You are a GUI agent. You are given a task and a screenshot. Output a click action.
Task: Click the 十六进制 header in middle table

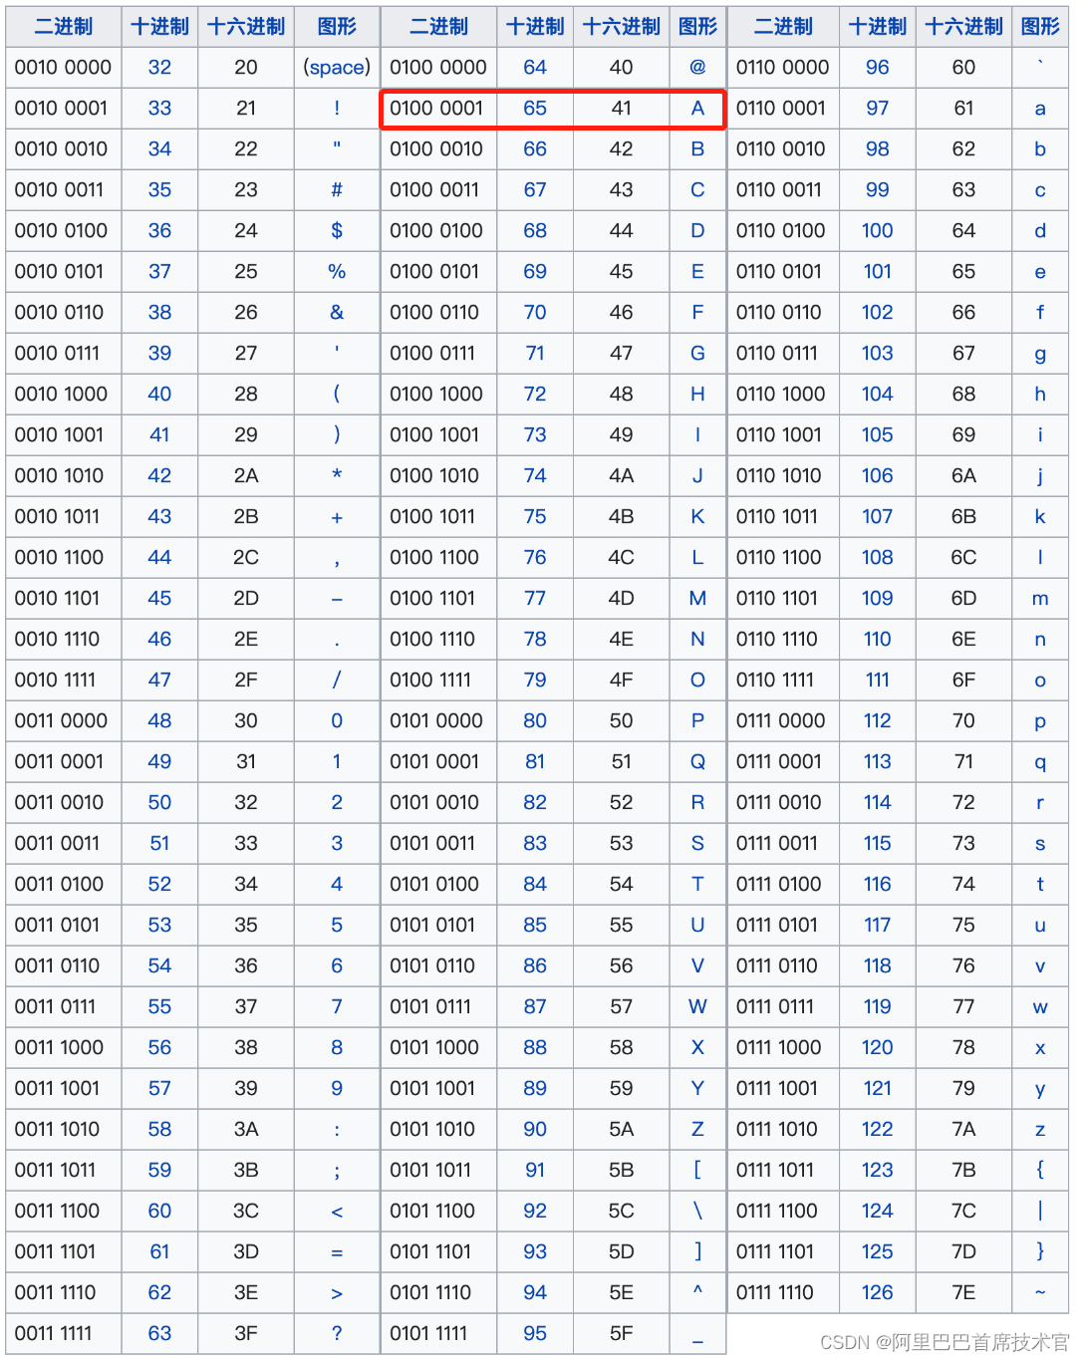tap(621, 26)
